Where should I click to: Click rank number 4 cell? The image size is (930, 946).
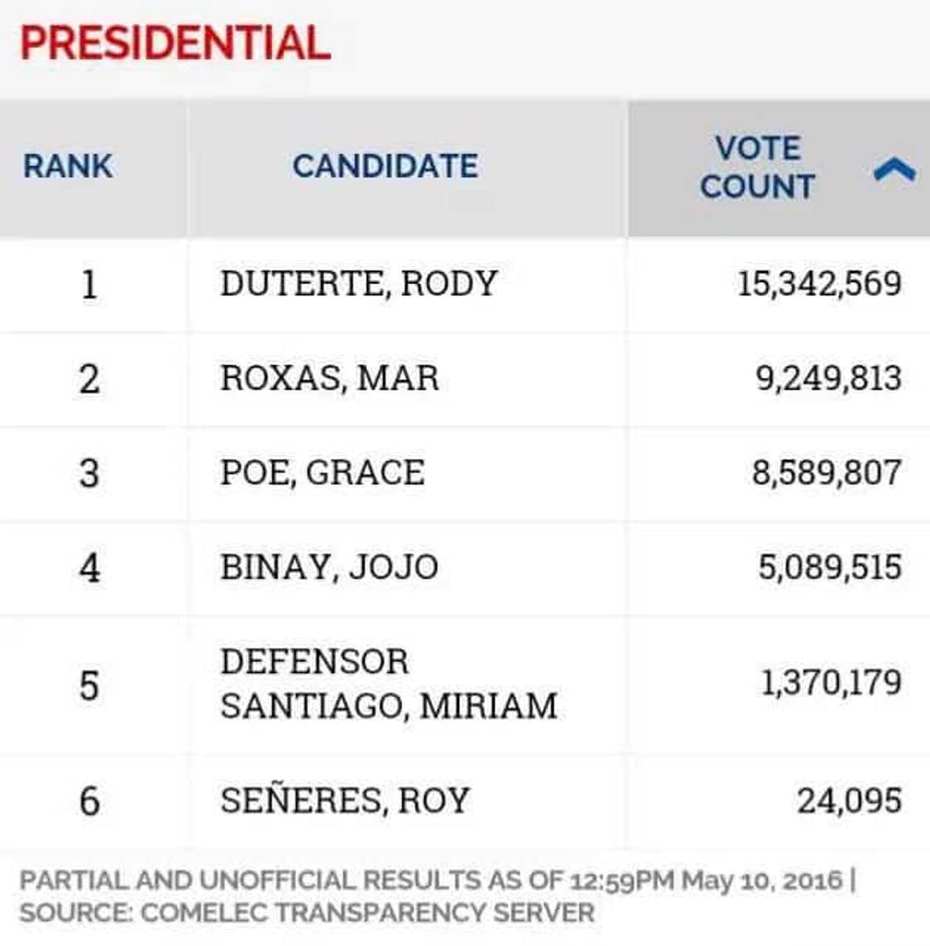91,566
